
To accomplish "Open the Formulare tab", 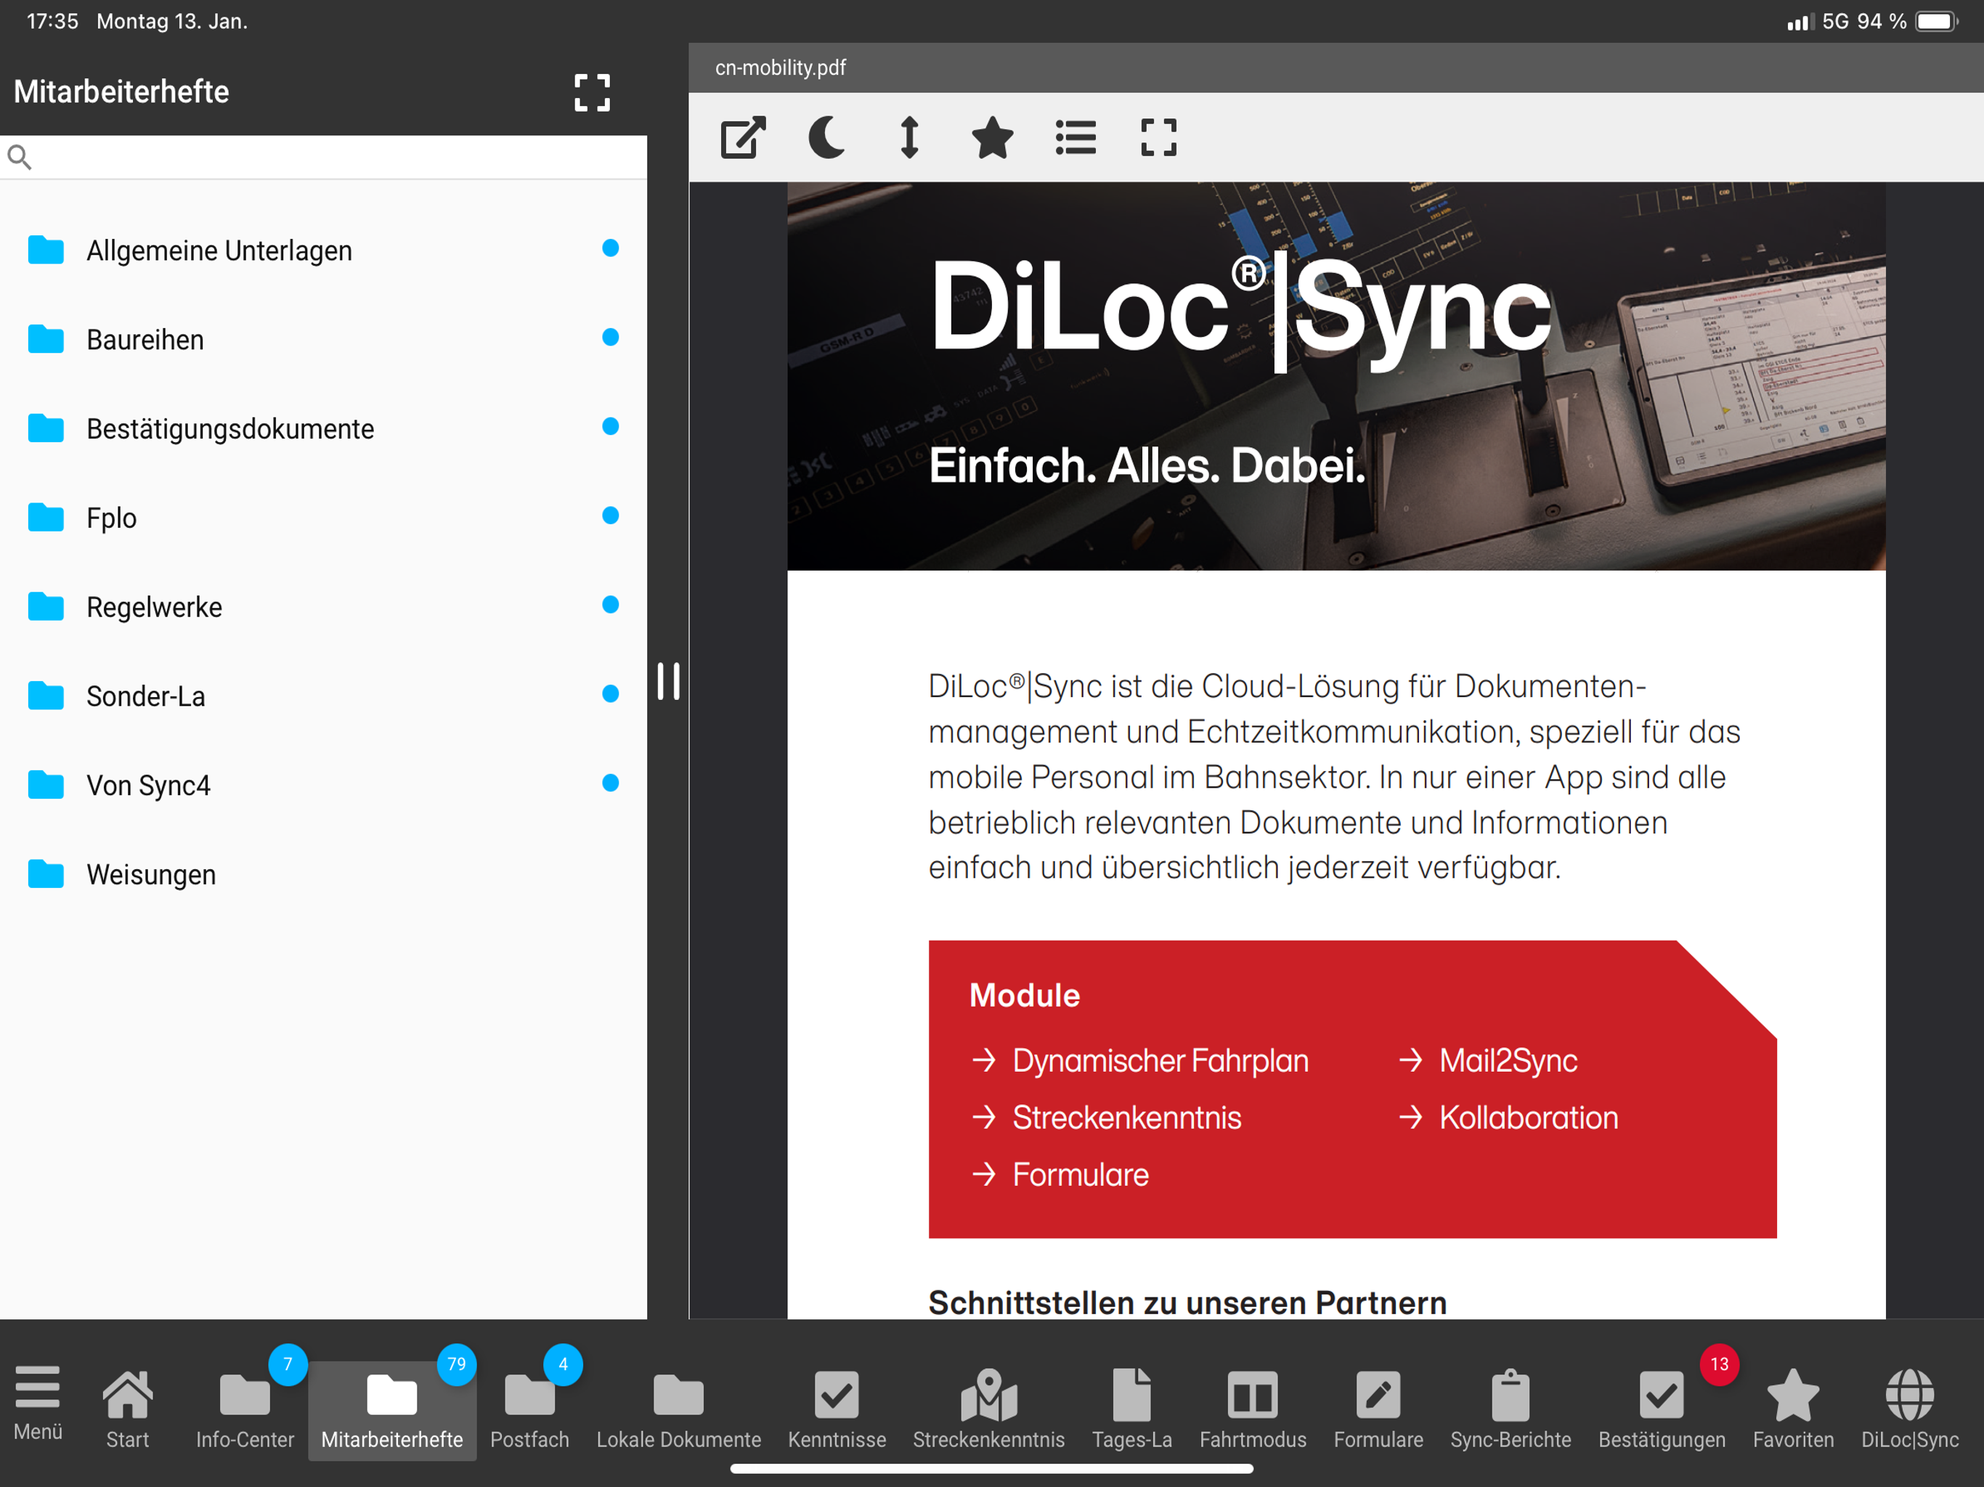I will 1378,1409.
